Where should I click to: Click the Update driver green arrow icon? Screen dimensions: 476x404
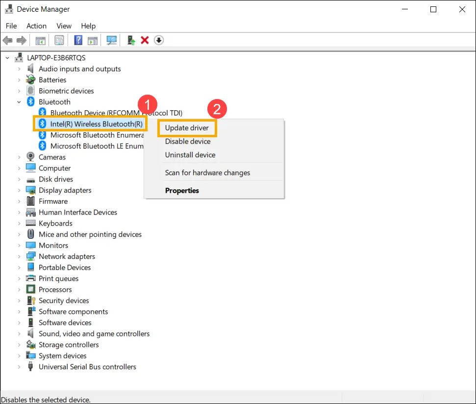131,40
